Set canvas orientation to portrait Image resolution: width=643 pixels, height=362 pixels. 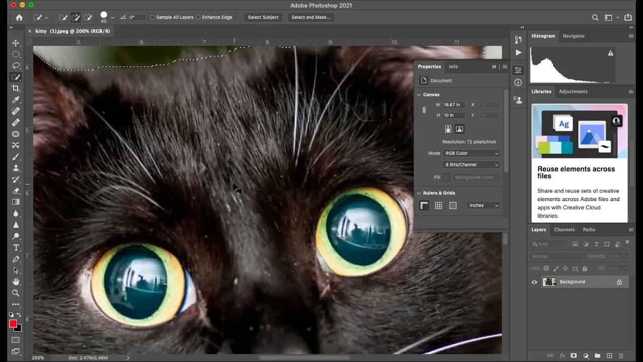point(448,129)
